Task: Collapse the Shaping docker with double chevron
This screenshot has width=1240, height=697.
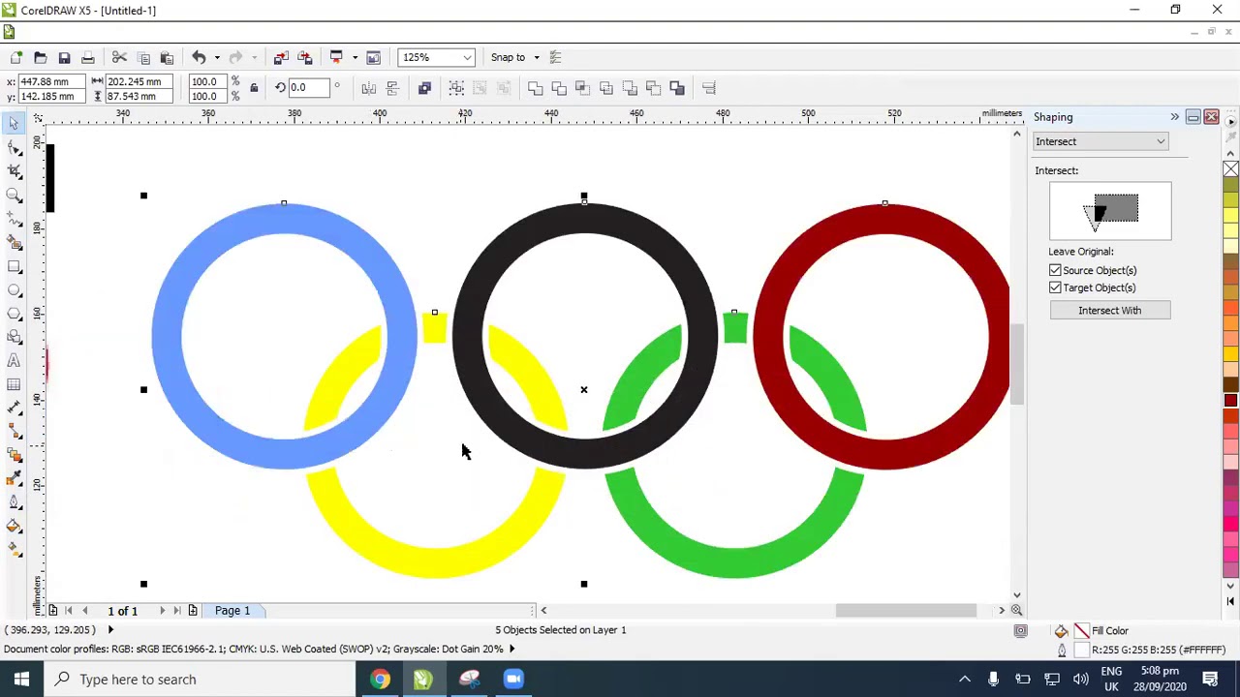Action: tap(1174, 117)
